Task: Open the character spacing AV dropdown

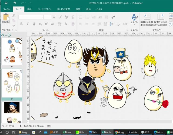Action: pyautogui.click(x=60, y=24)
